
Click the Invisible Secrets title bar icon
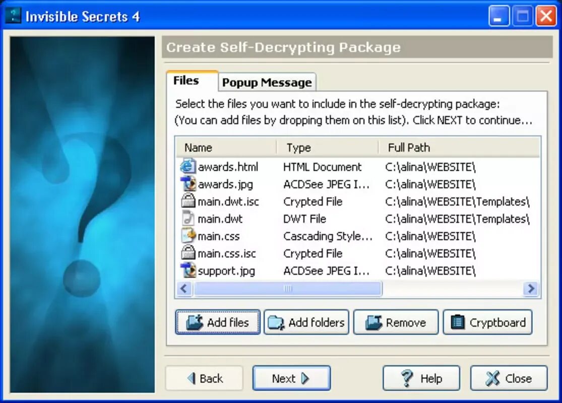(13, 16)
